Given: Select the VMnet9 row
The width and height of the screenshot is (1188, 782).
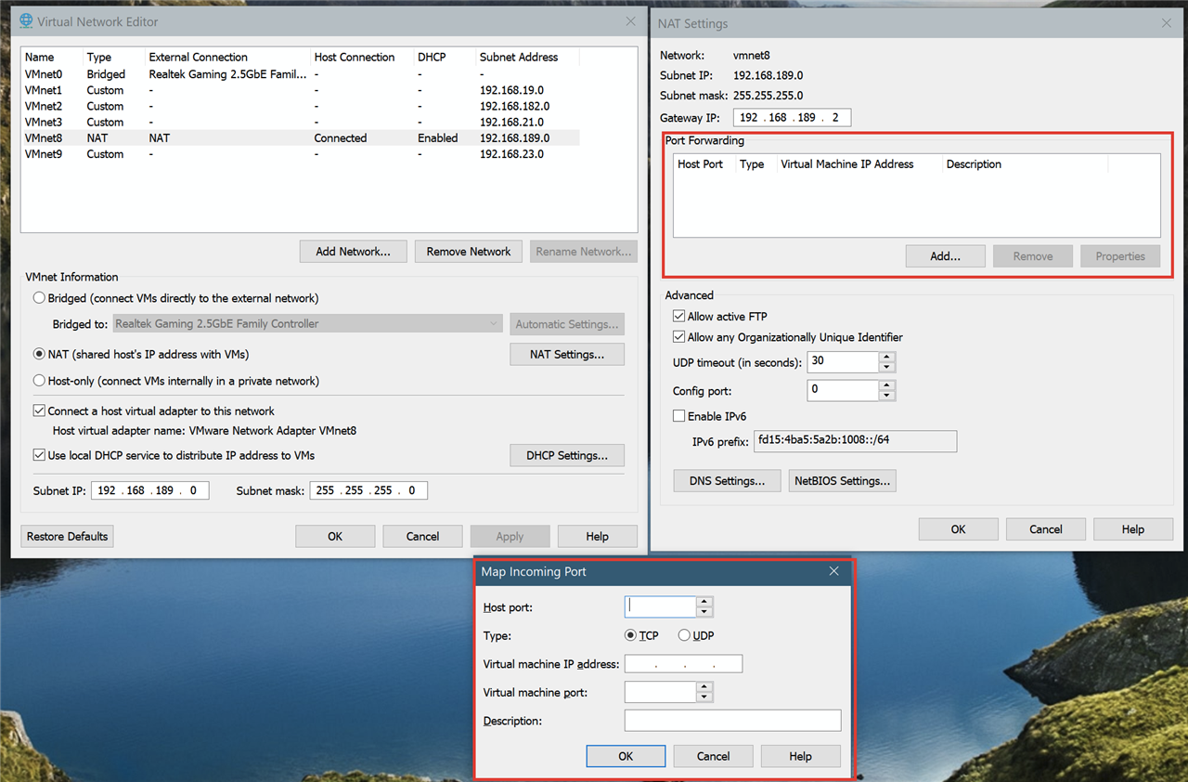Looking at the screenshot, I should (302, 154).
